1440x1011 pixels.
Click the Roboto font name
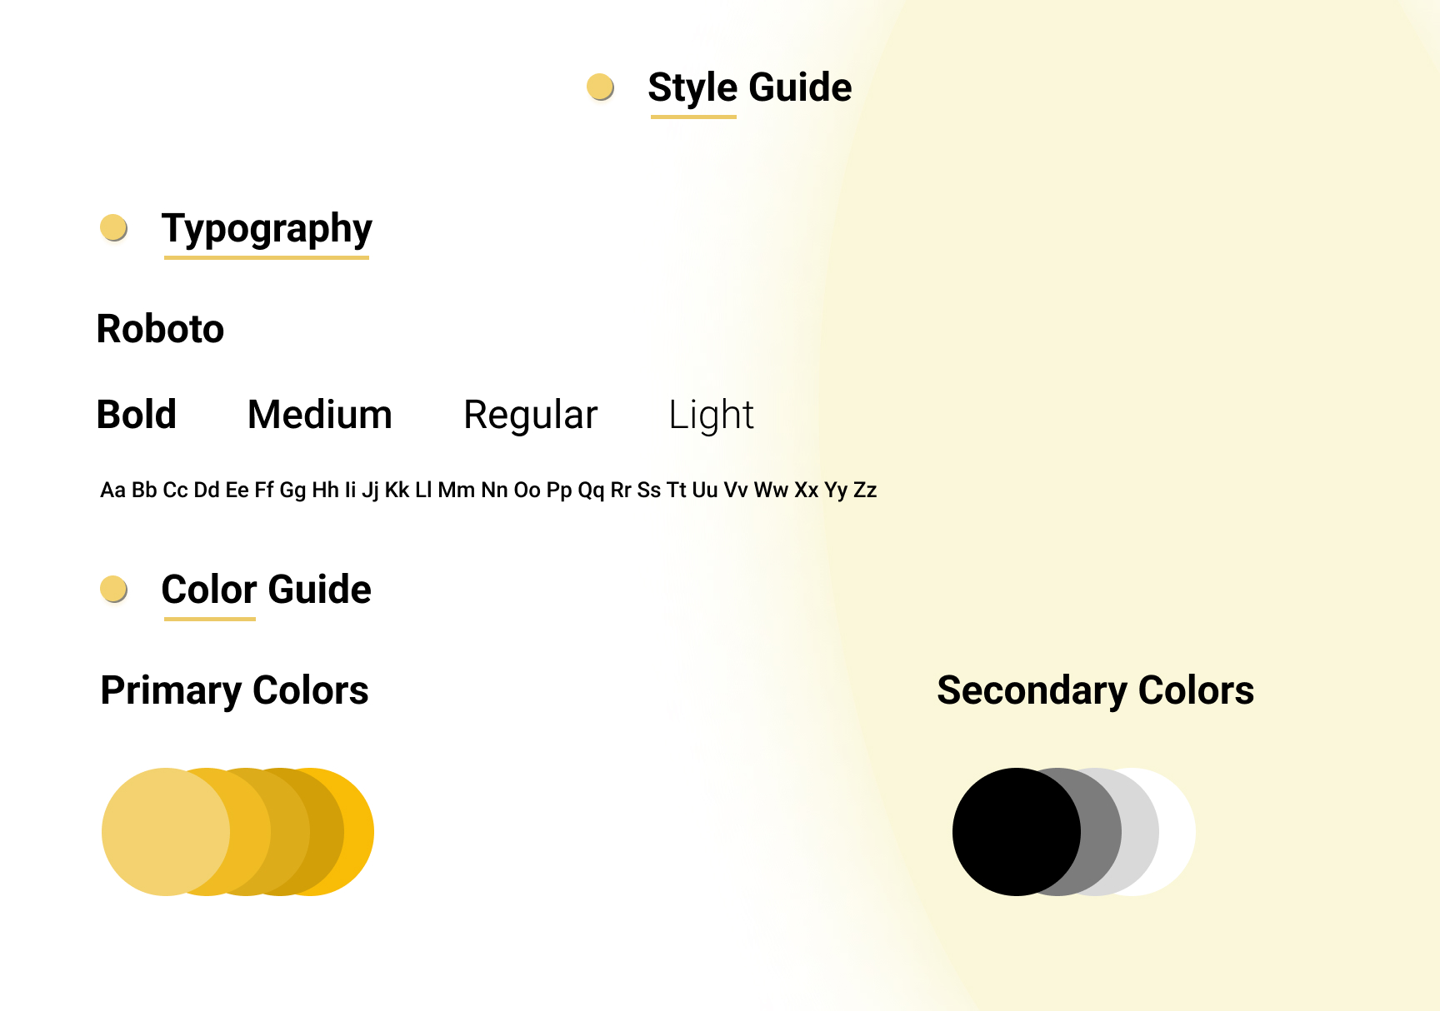point(160,329)
